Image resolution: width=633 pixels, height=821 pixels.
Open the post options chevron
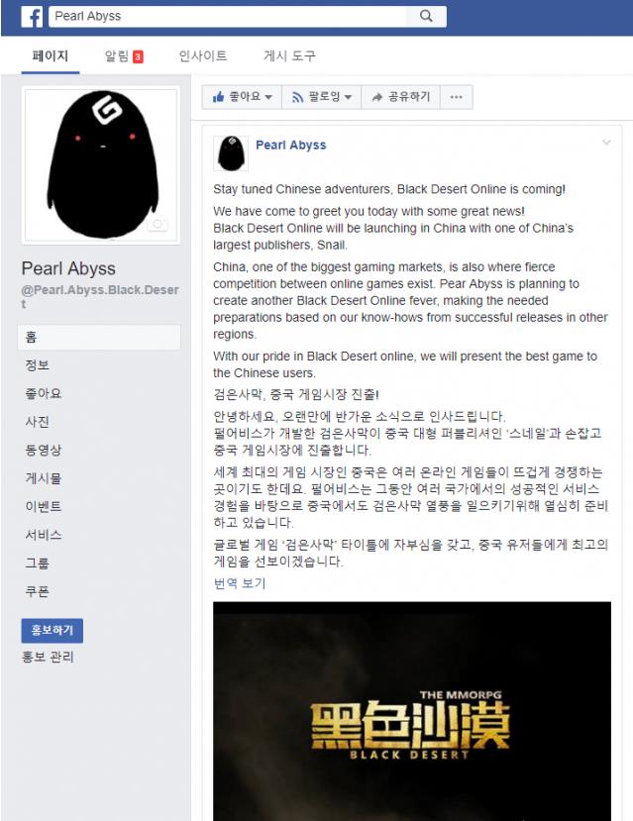606,143
